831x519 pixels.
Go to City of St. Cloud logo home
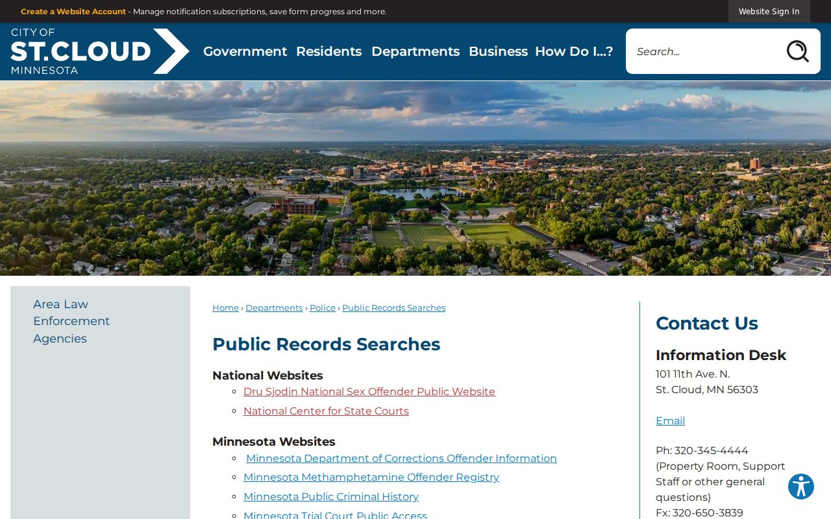100,51
